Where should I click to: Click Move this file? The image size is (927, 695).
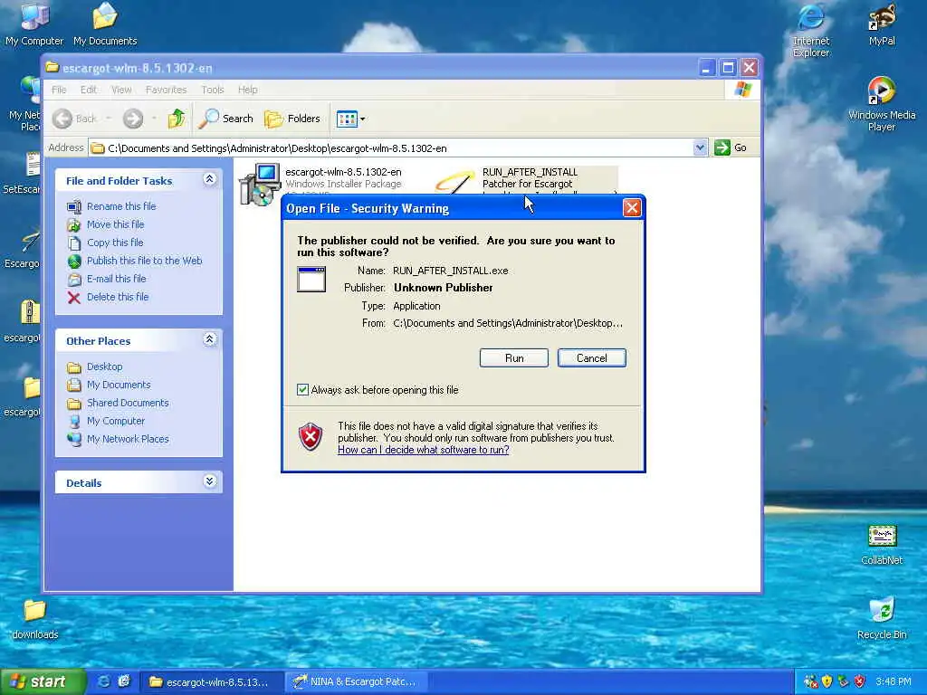click(x=115, y=224)
